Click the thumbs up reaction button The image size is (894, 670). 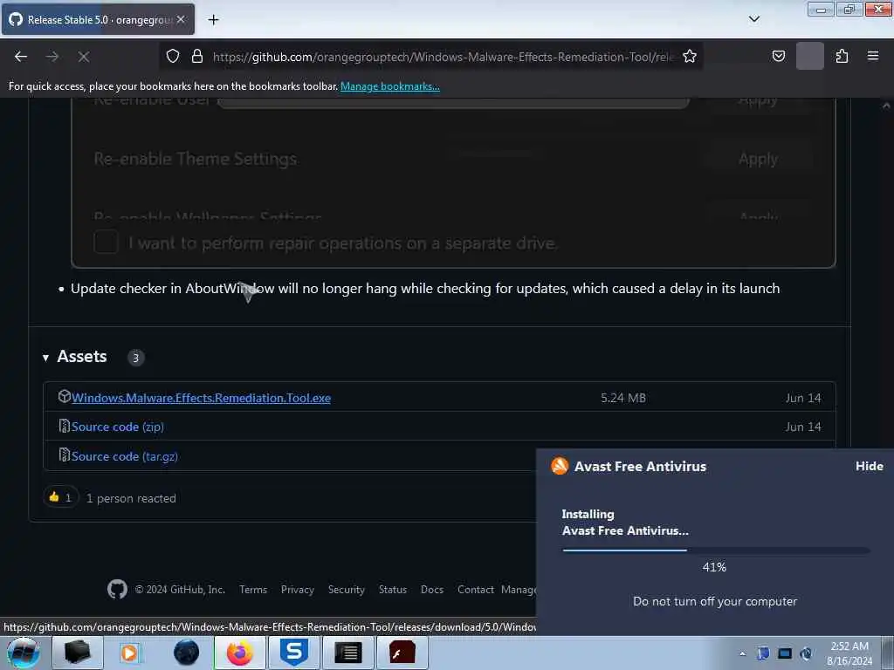click(60, 497)
